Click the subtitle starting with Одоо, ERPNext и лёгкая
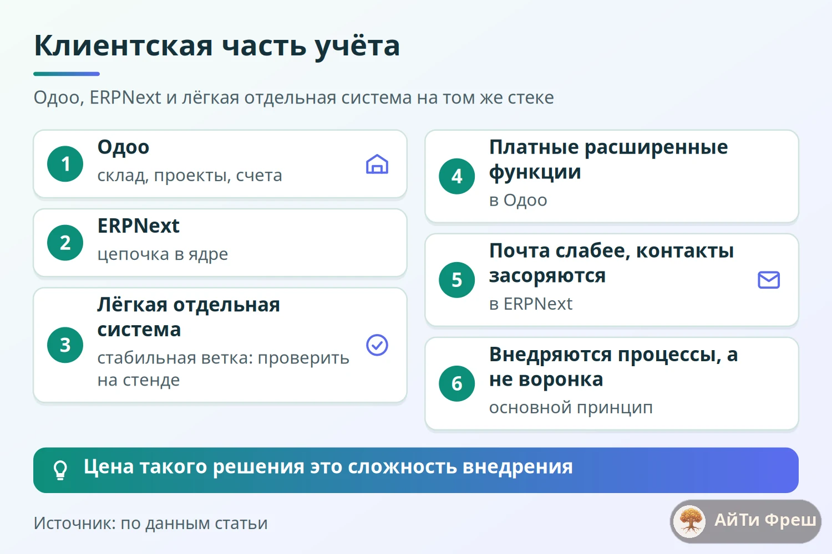 (294, 98)
